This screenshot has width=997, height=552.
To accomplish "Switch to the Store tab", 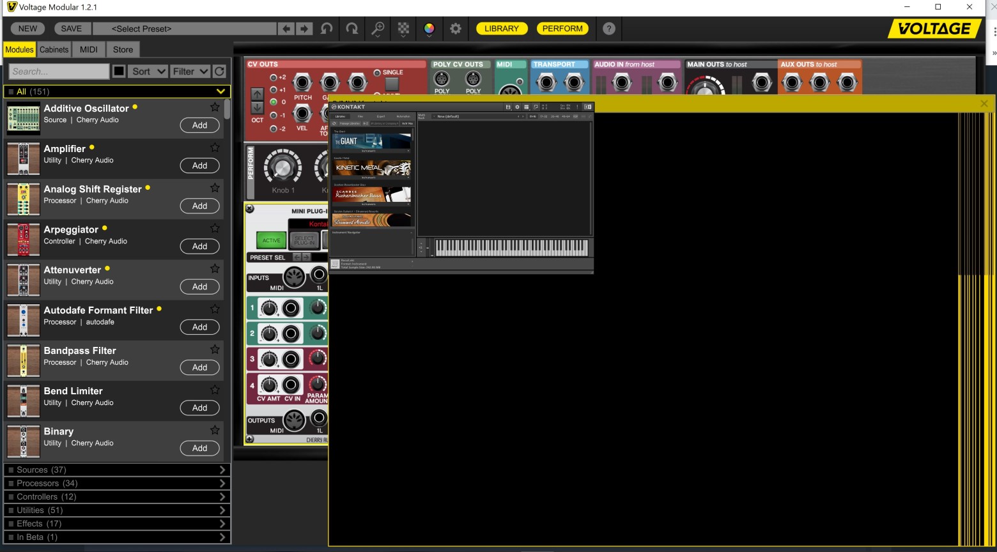I will coord(123,49).
